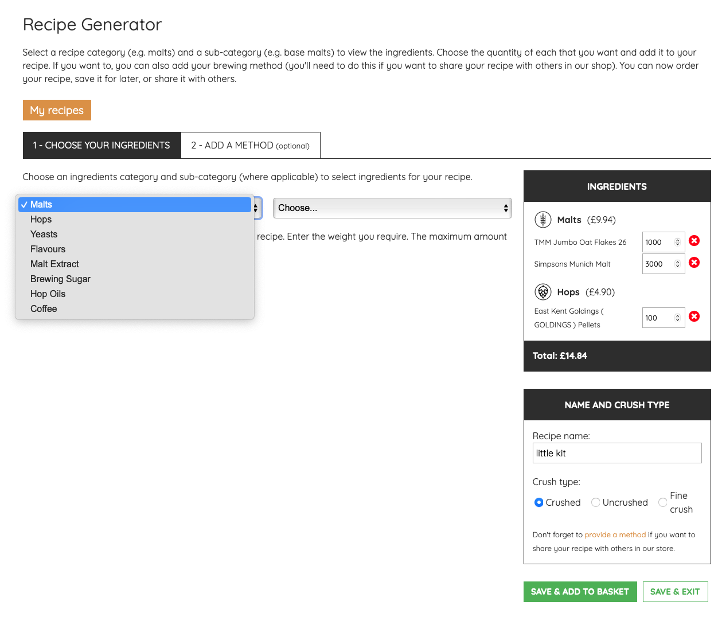Decrease Simpsons Munich Malt quantity stepper
Viewport: 722px width, 617px height.
(678, 266)
